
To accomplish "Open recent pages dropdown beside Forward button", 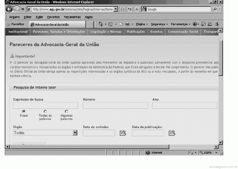I will 23,9.
